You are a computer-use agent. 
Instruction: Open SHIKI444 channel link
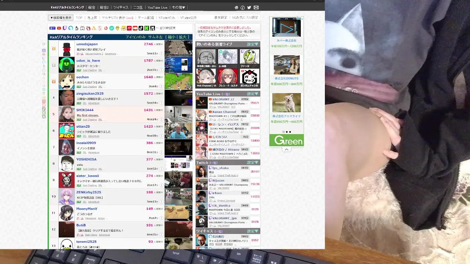85,110
